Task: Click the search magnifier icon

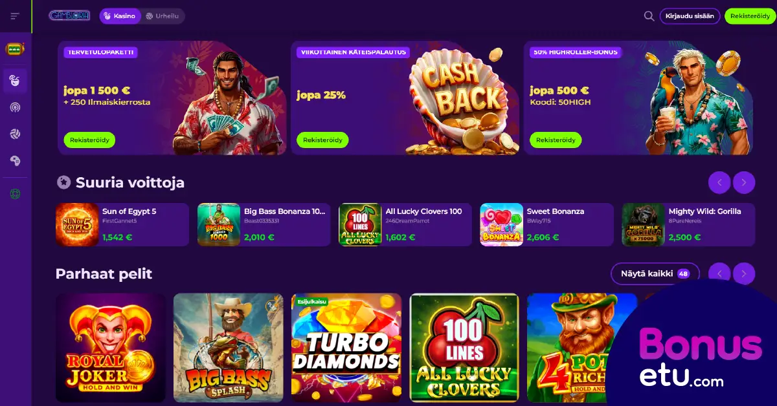Action: click(x=649, y=16)
